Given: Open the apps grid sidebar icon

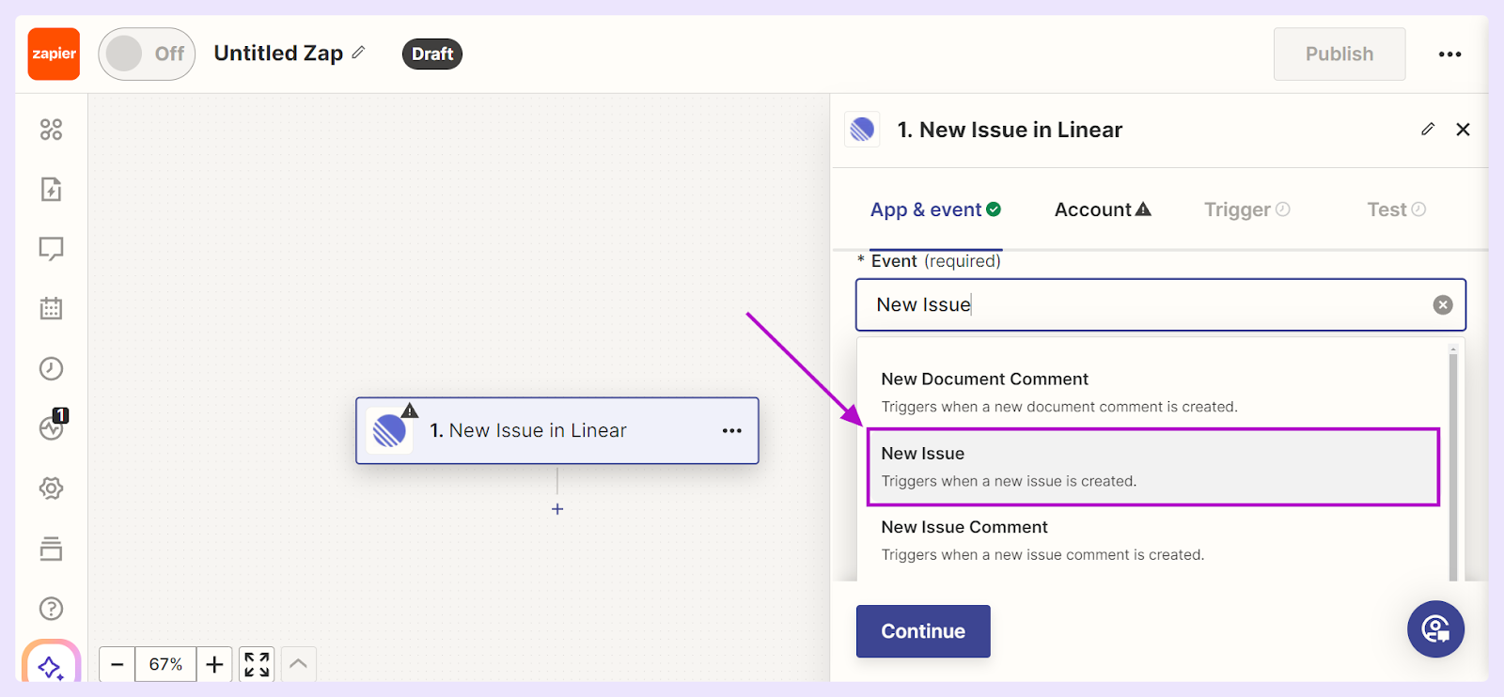Looking at the screenshot, I should point(51,130).
